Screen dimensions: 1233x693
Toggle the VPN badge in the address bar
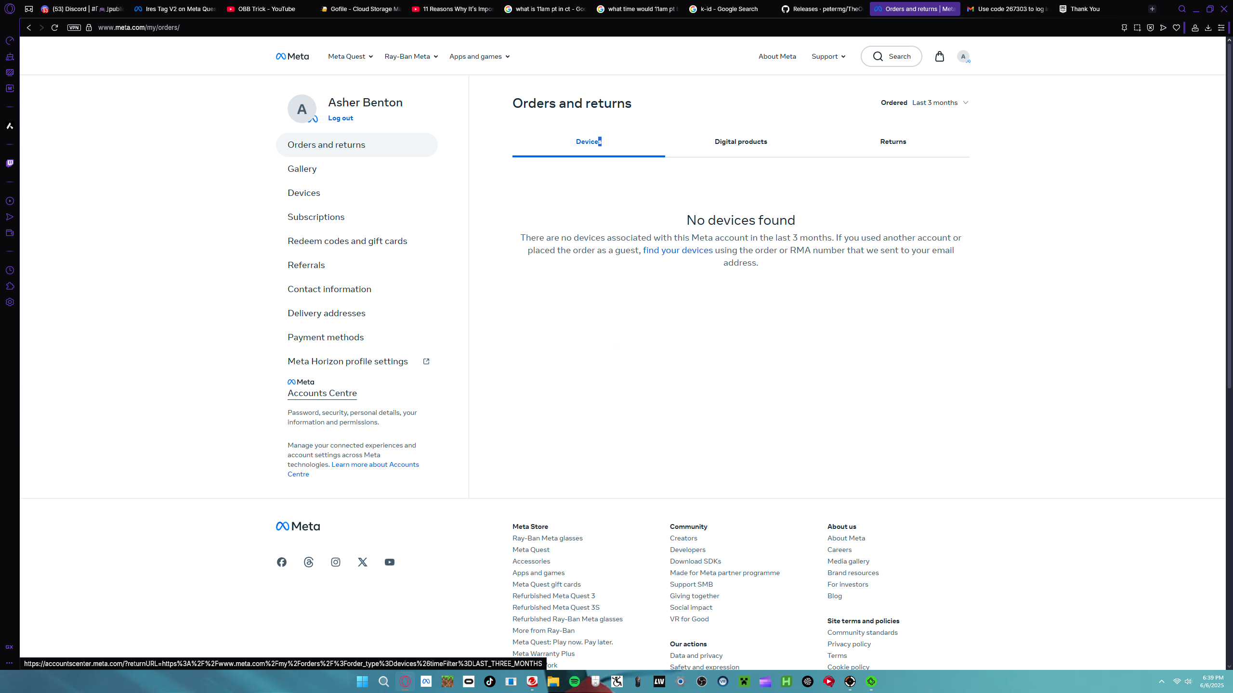pyautogui.click(x=74, y=27)
